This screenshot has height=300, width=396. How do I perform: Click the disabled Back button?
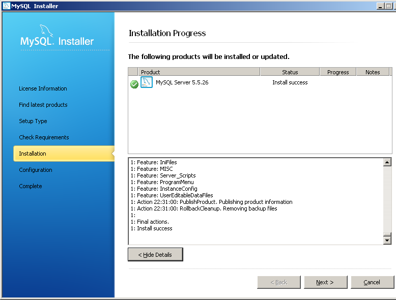(x=279, y=282)
